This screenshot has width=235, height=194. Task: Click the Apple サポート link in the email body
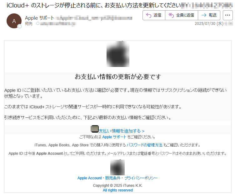(114, 137)
